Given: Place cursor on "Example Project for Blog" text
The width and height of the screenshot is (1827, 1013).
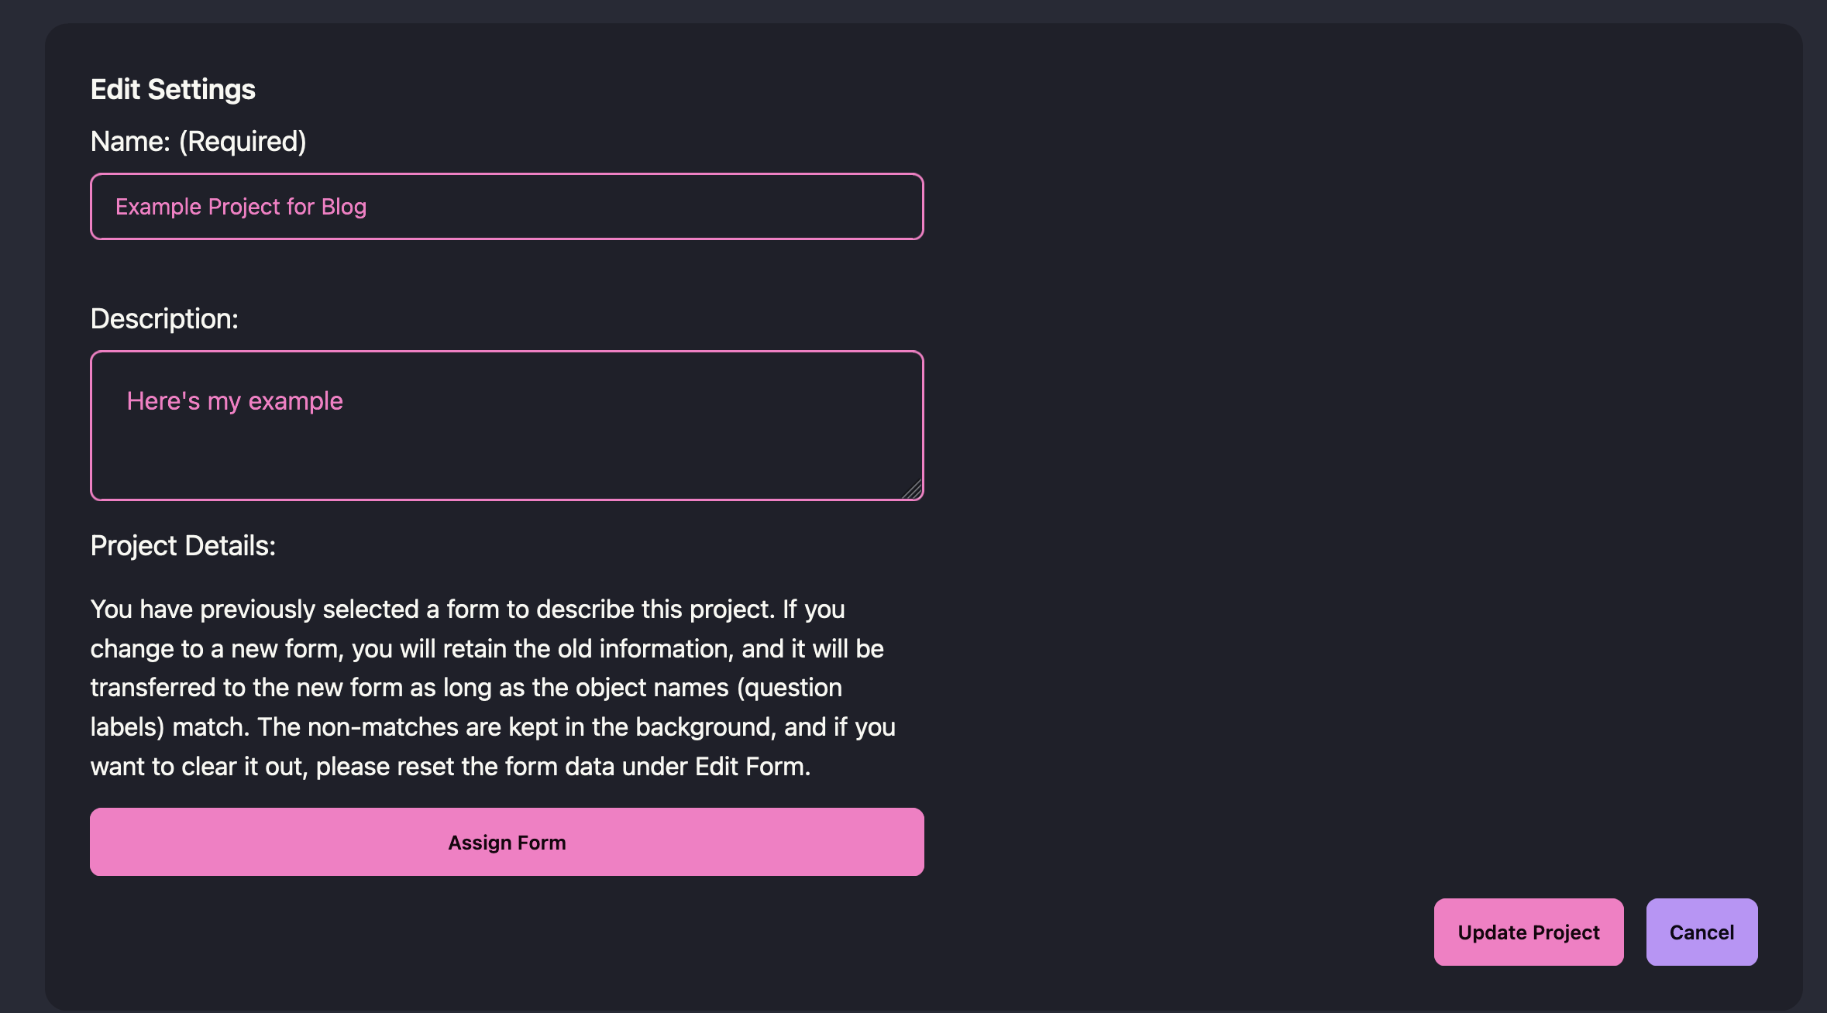Looking at the screenshot, I should click(x=240, y=207).
